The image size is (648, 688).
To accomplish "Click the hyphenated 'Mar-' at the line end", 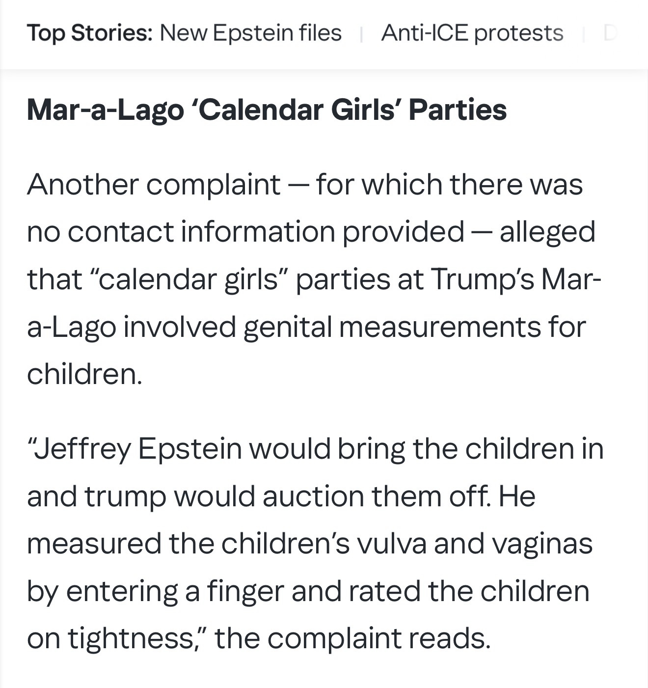I will click(x=570, y=278).
